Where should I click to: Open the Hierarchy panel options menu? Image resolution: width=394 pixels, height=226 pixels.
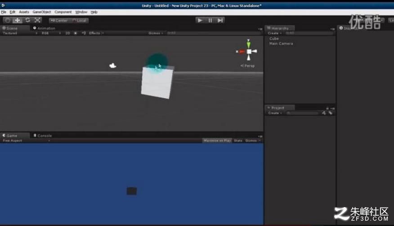coord(332,29)
